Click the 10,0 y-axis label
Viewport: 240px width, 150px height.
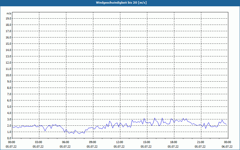pos(9,75)
